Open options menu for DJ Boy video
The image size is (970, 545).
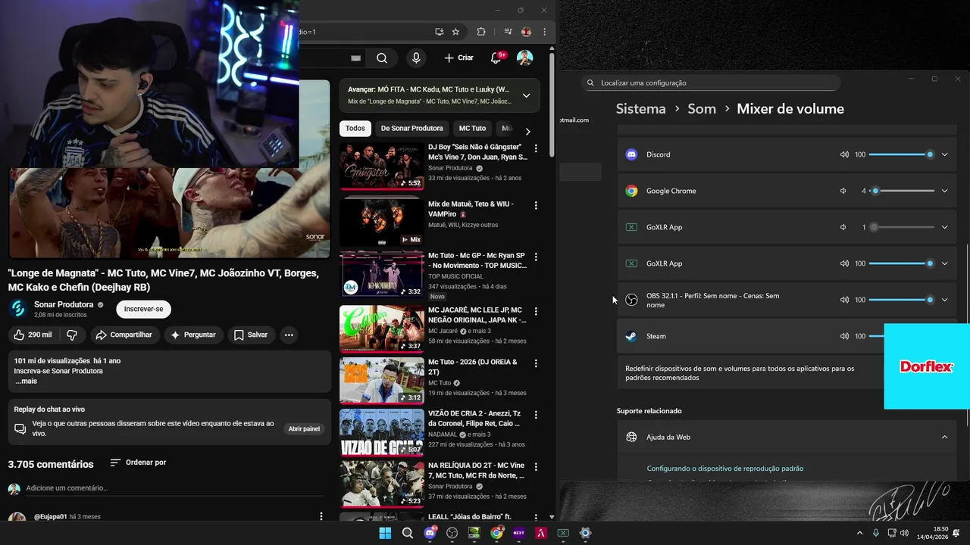(536, 148)
